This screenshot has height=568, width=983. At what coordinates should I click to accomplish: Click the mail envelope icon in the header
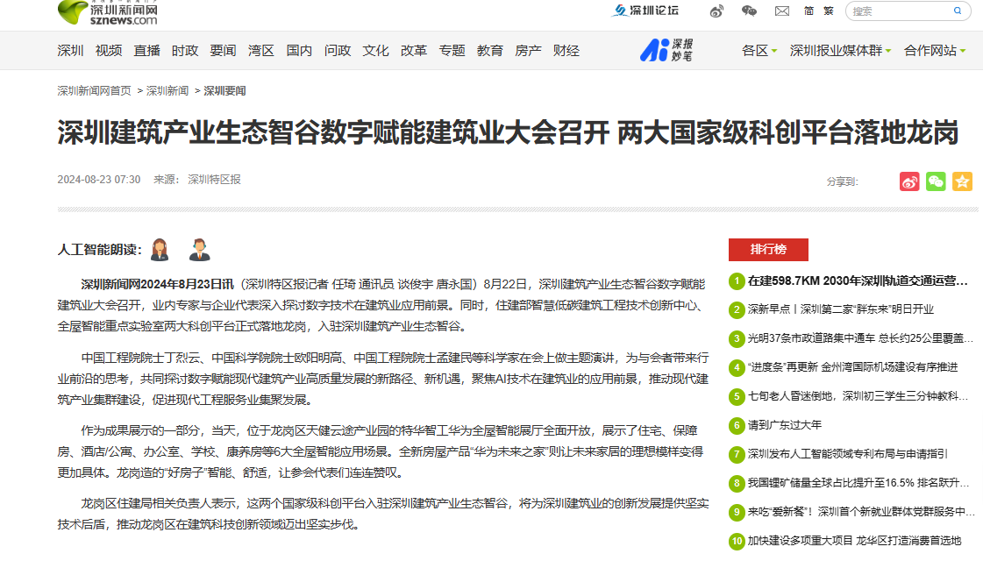[783, 11]
